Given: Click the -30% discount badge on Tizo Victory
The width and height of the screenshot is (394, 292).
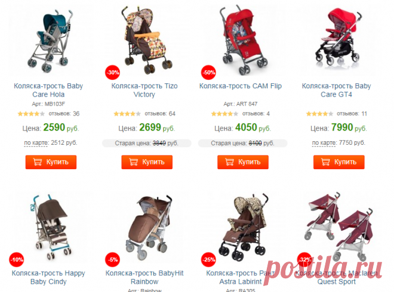Looking at the screenshot, I should point(112,73).
